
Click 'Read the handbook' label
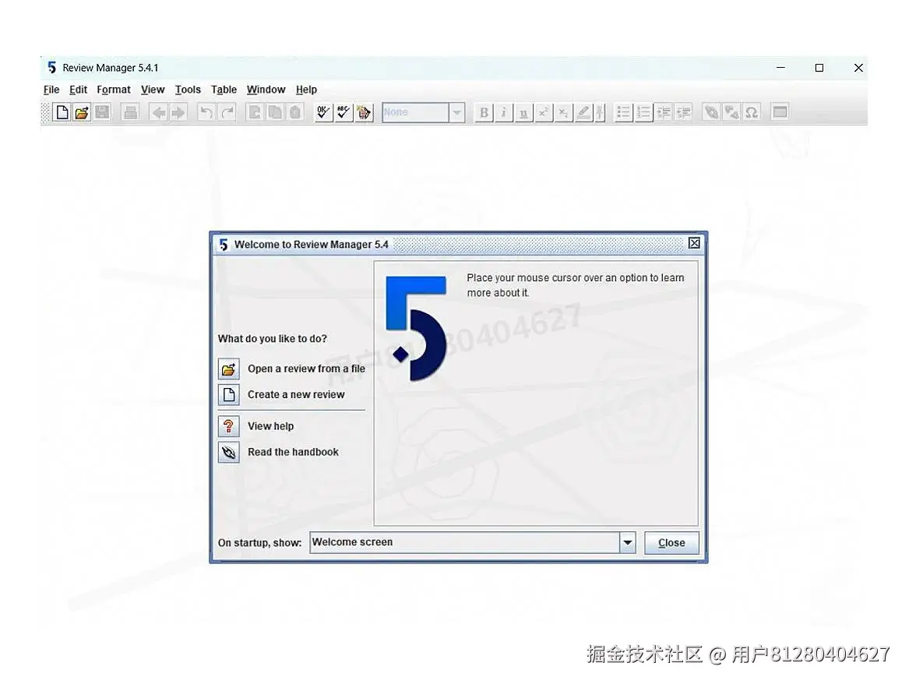(293, 452)
